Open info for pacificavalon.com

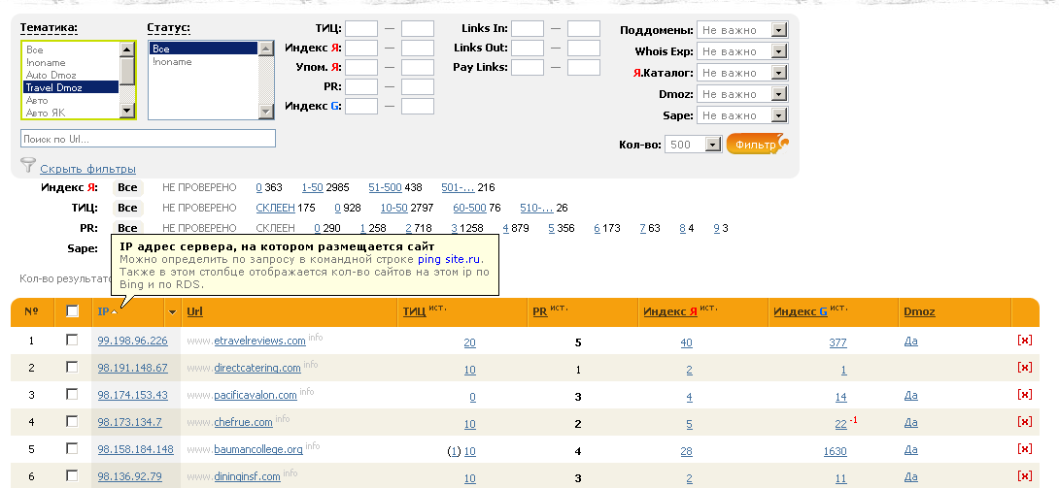click(307, 391)
